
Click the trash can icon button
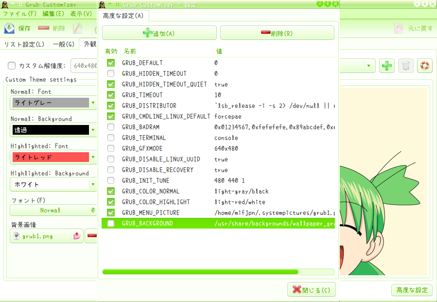click(x=406, y=66)
